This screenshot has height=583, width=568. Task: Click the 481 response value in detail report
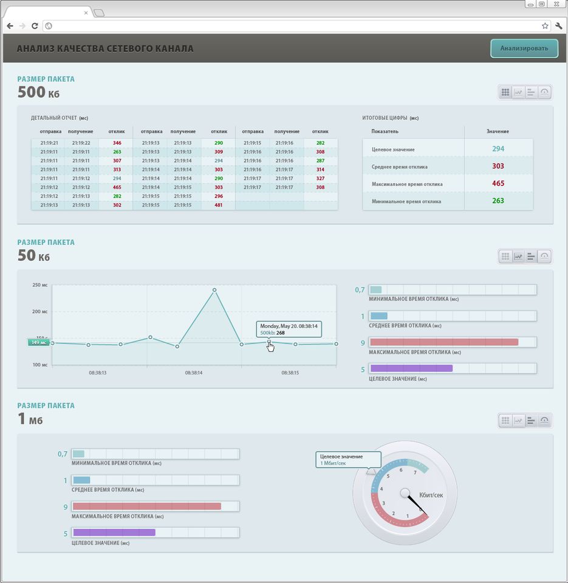pos(219,205)
